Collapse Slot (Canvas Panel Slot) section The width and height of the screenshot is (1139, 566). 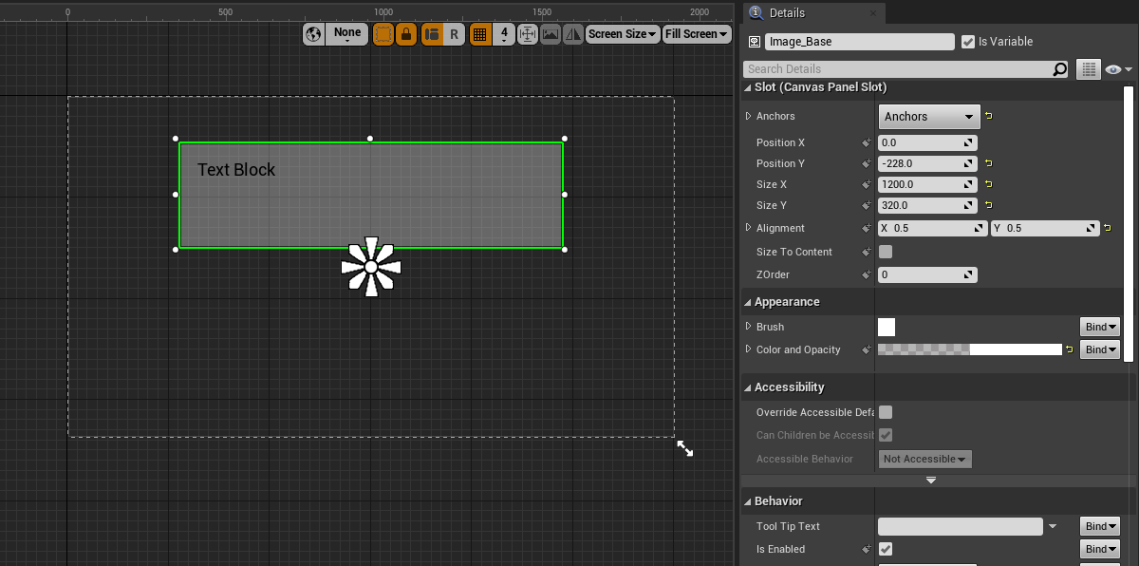coord(747,87)
